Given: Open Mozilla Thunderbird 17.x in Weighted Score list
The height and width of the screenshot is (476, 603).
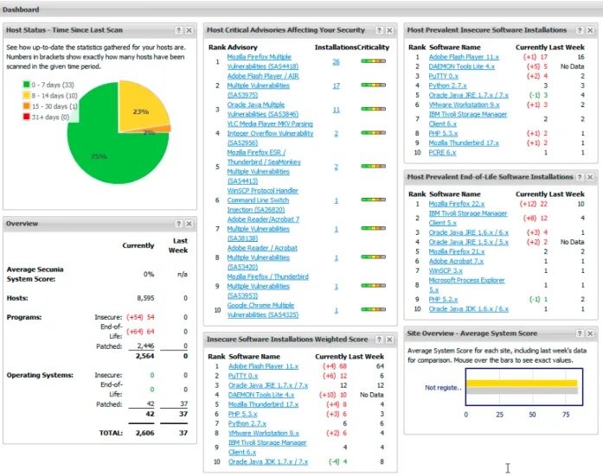Looking at the screenshot, I should tap(263, 404).
